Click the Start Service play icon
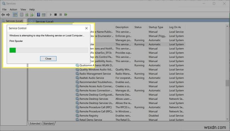Screen dimensions: 230x131 click(51, 15)
